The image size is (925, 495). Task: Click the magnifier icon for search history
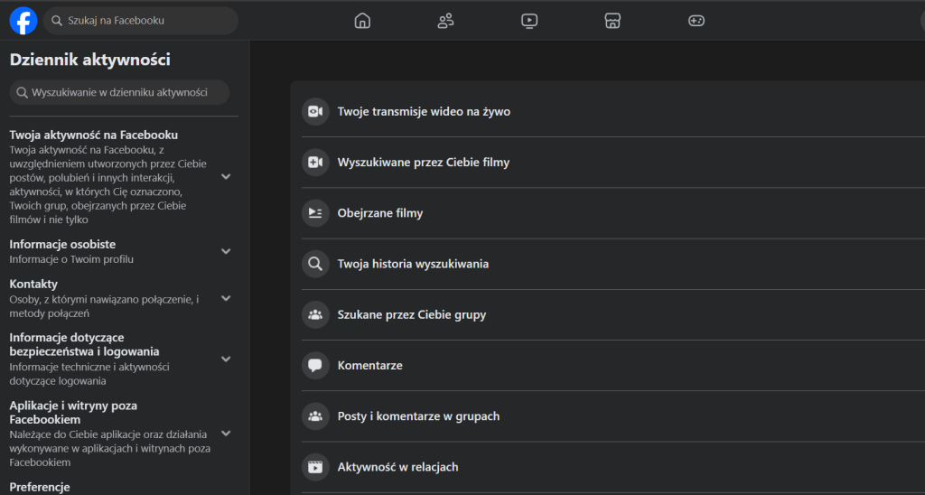(x=315, y=264)
